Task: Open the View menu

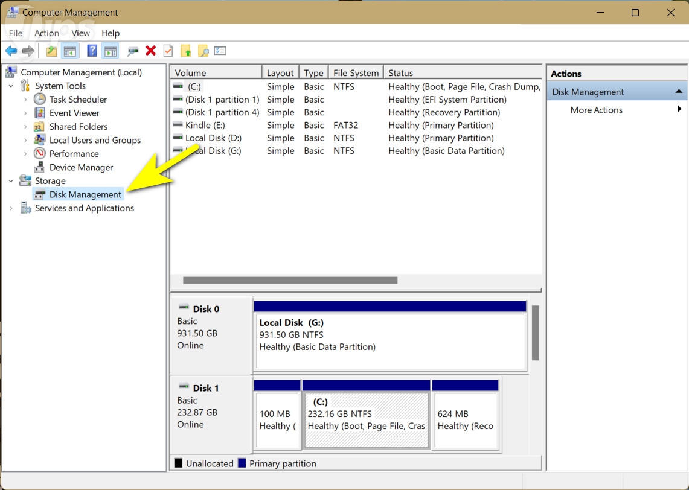Action: [80, 33]
